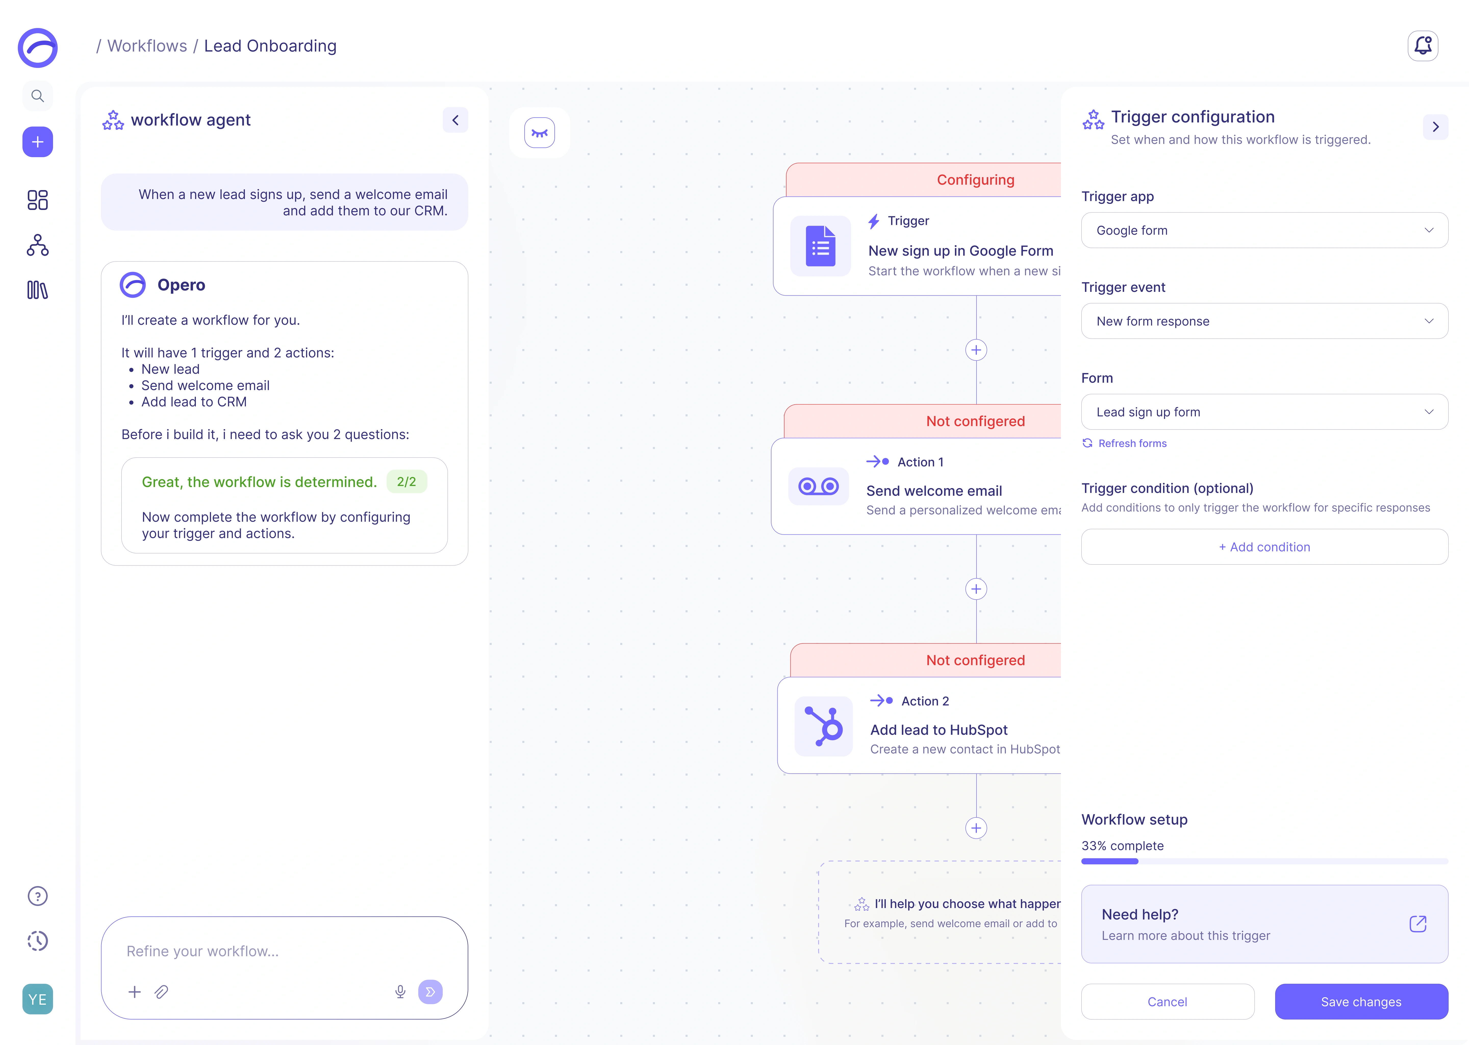Screen dimensions: 1469x1045
Task: Click the Add condition button
Action: (x=1264, y=547)
